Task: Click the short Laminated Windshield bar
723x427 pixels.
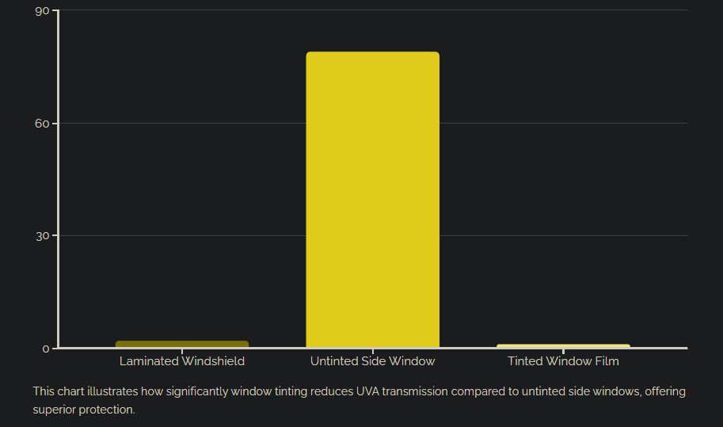Action: (182, 344)
